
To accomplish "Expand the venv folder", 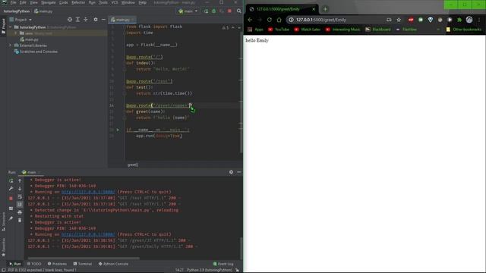I will coord(16,33).
